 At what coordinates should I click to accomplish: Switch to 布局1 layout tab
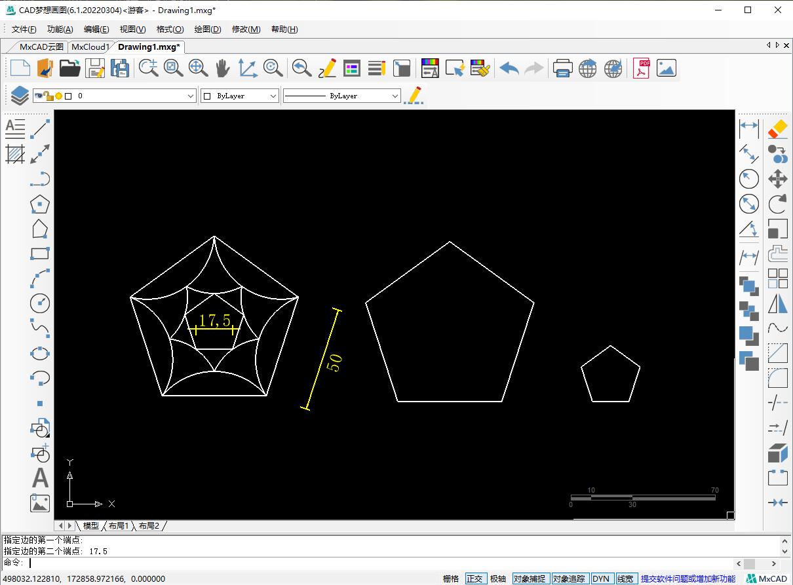[119, 525]
